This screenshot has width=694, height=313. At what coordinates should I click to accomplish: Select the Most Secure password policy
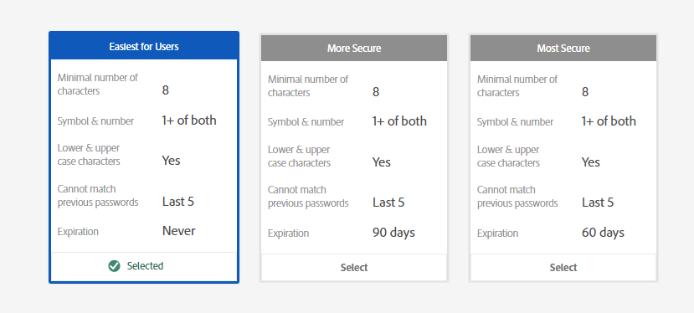click(x=563, y=268)
